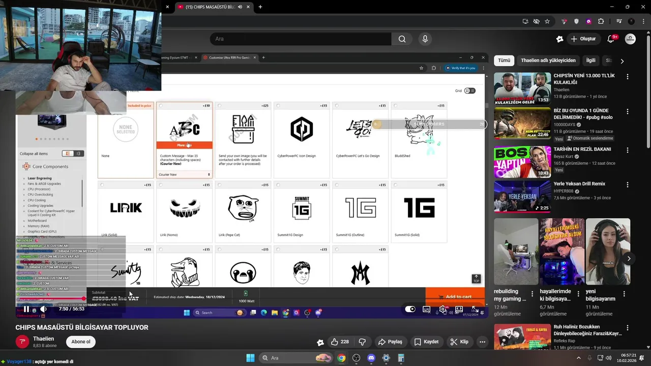Screen dimensions: 651x366
Task: Turn on subtitles in the video player
Action: tap(427, 309)
